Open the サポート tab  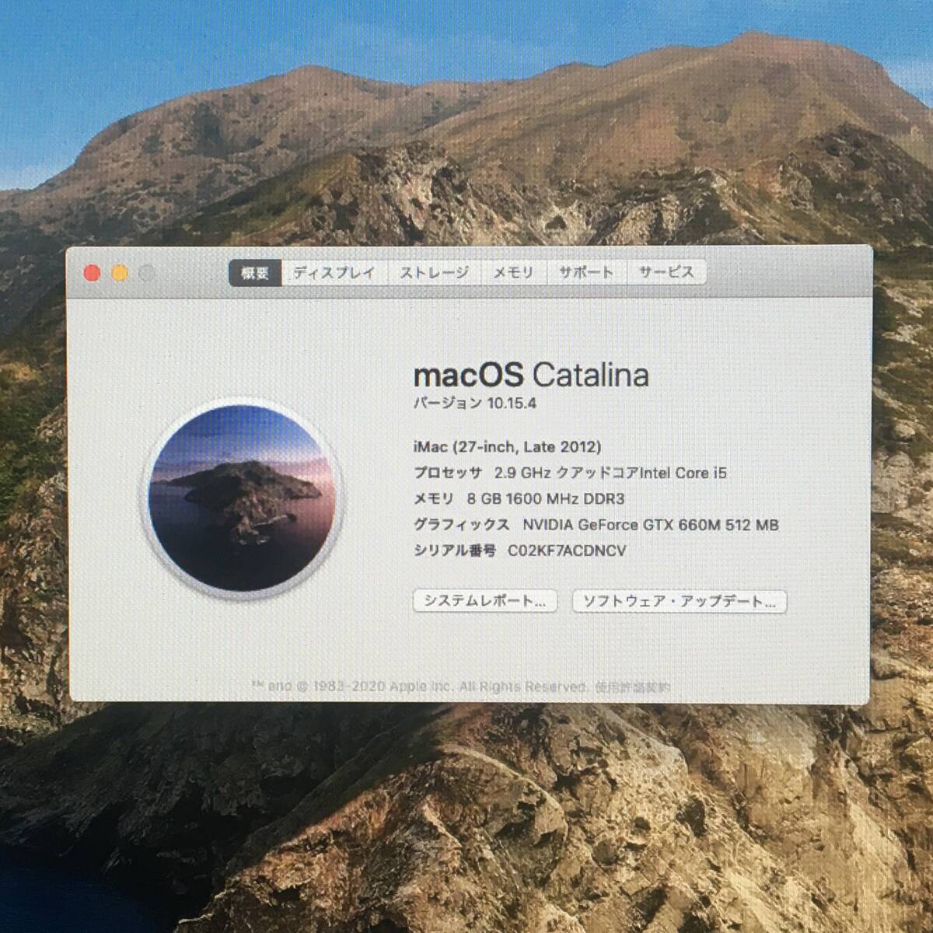click(585, 273)
